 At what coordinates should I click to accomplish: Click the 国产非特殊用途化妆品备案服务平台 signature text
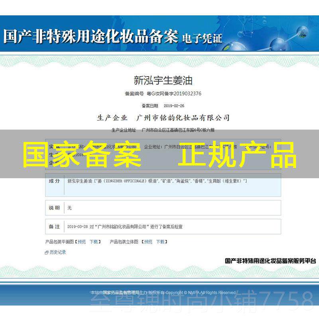pyautogui.click(x=270, y=261)
